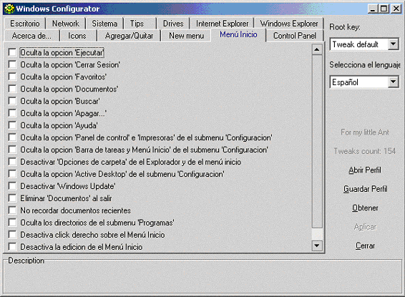Click the Cerrar button

coord(365,245)
